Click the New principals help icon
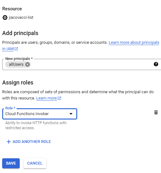This screenshot has width=161, height=173. [156, 64]
